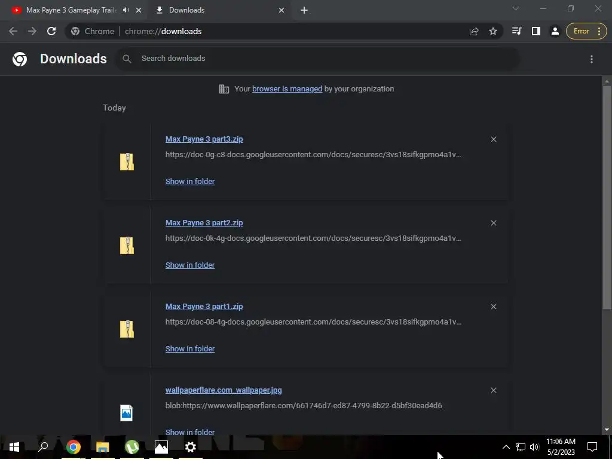Click the Error update button
The height and width of the screenshot is (459, 612).
point(586,31)
